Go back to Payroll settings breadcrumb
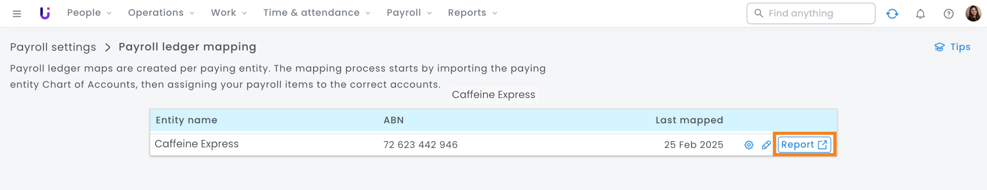987x190 pixels. 53,47
